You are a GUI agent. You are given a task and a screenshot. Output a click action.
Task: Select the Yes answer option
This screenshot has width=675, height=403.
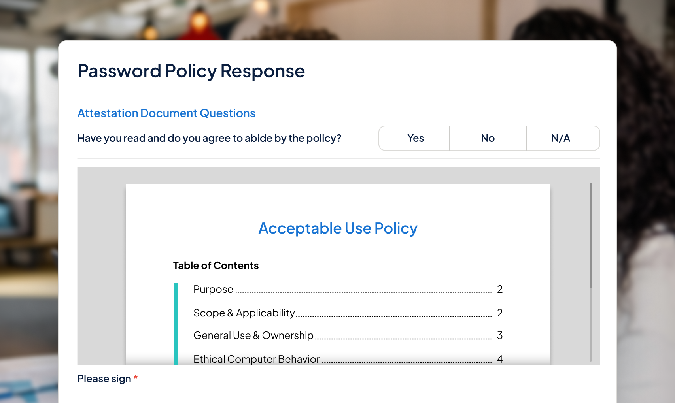[x=414, y=138]
